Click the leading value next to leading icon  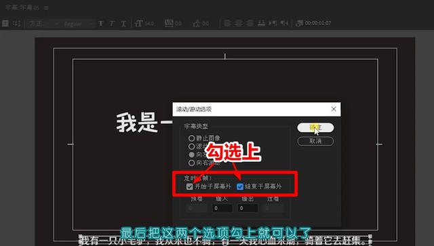[x=205, y=24]
